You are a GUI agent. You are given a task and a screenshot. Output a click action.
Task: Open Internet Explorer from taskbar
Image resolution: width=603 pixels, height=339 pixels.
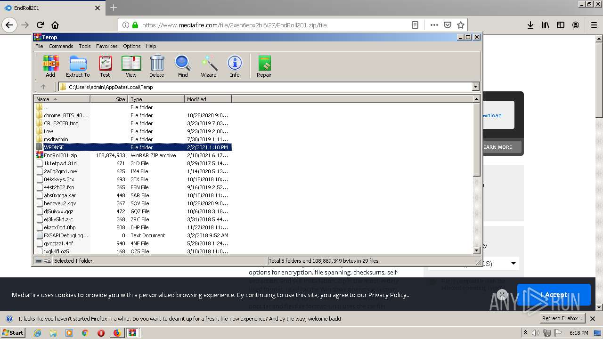[37, 333]
